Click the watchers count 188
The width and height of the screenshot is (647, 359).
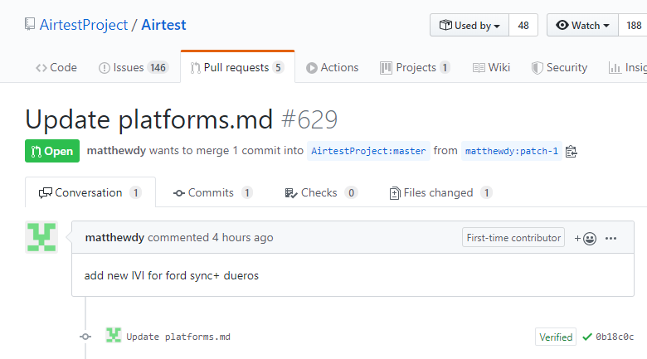(x=633, y=26)
